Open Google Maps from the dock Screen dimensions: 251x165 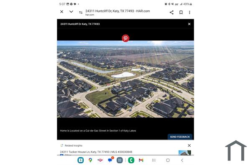pyautogui.click(x=90, y=160)
